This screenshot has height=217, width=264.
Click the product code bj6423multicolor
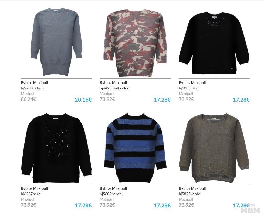[114, 88]
